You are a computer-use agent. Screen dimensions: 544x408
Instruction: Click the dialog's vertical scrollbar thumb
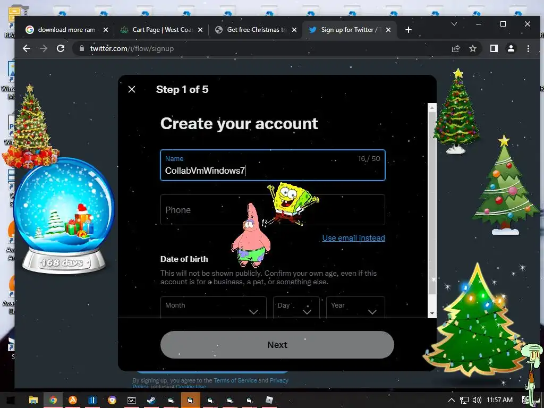point(432,203)
